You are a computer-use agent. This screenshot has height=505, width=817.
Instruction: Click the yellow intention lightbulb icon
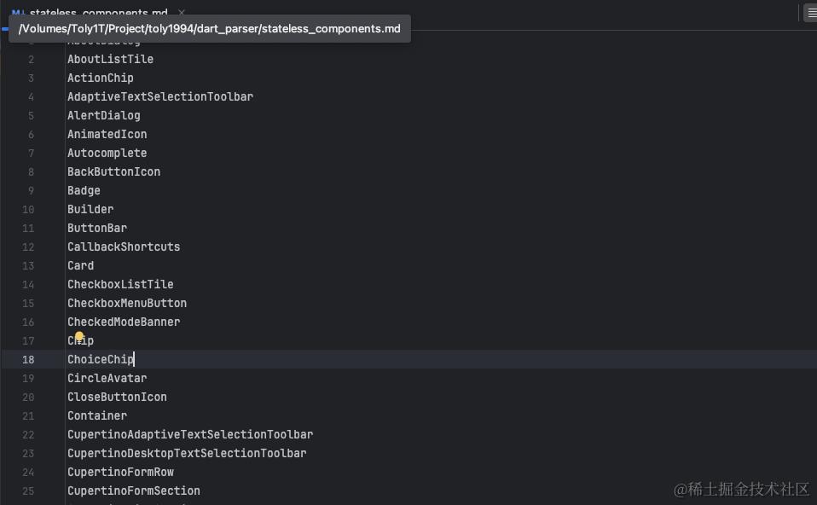[x=79, y=337]
